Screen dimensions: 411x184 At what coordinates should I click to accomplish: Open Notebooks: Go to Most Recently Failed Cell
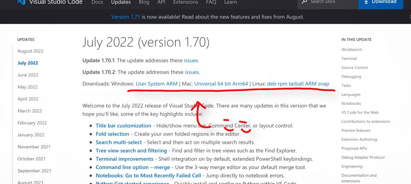point(148,176)
